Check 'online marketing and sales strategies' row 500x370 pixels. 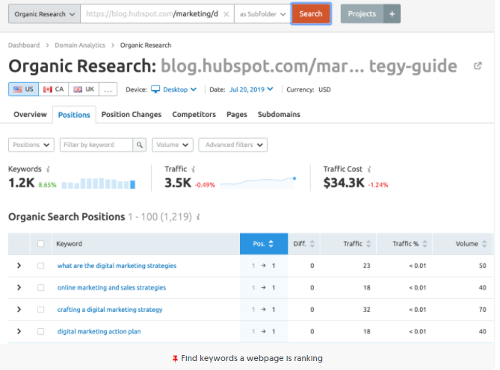click(x=41, y=288)
